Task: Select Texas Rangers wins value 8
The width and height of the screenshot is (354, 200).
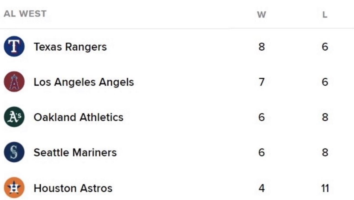Action: tap(262, 47)
